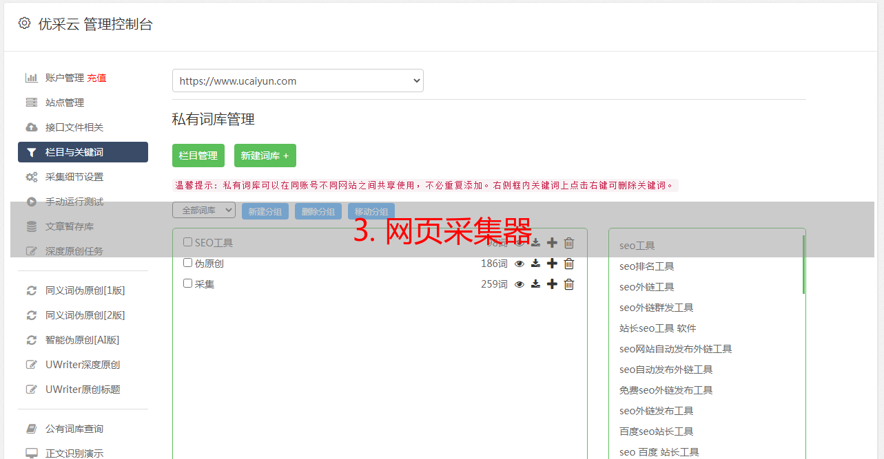Screen dimensions: 884x459
Task: Click the green 栏目管理 button
Action: click(x=198, y=156)
